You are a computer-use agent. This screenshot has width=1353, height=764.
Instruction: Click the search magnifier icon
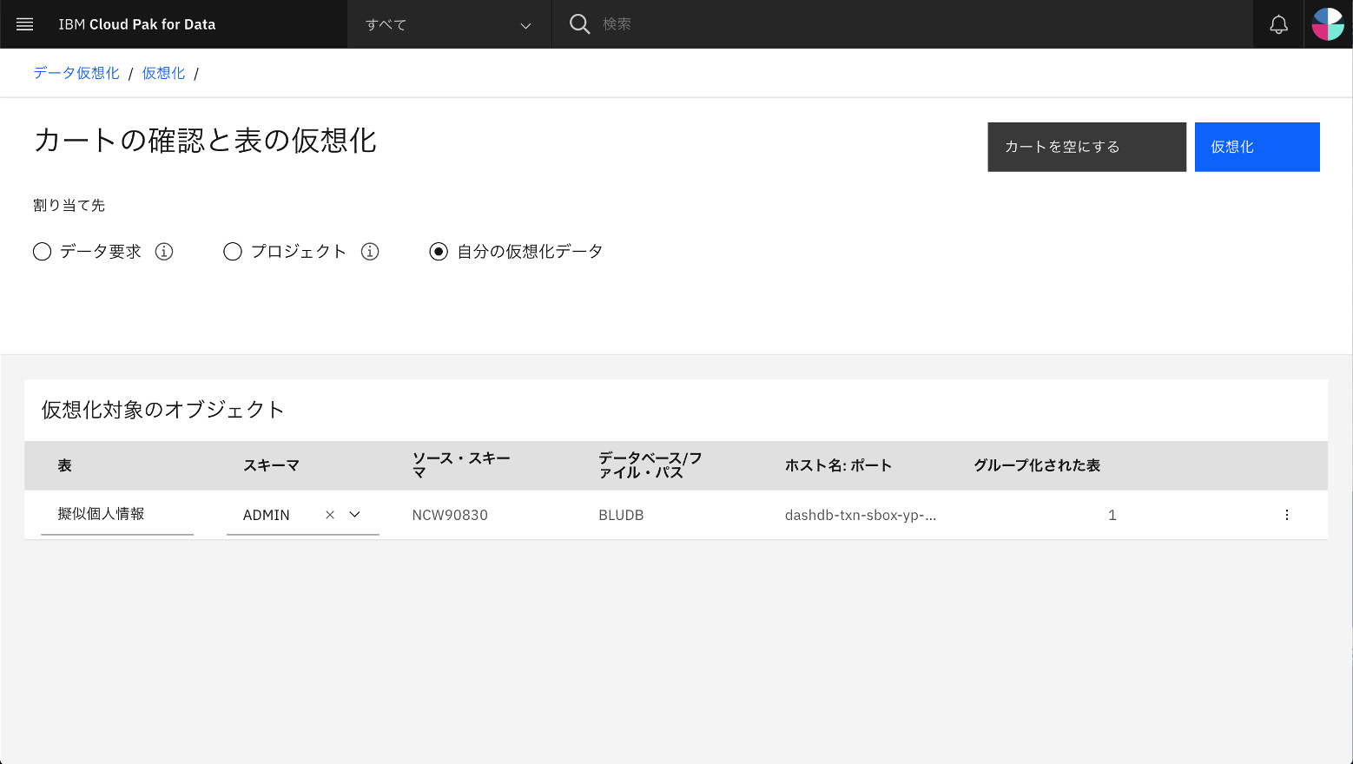(579, 23)
